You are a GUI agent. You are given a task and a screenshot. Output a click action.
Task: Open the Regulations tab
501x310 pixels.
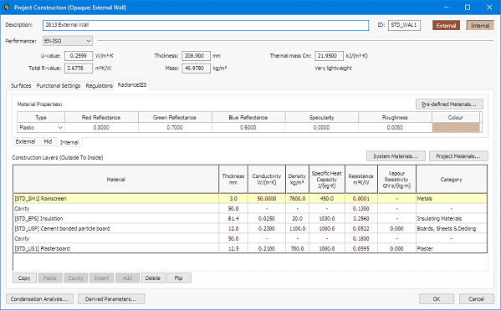click(99, 85)
